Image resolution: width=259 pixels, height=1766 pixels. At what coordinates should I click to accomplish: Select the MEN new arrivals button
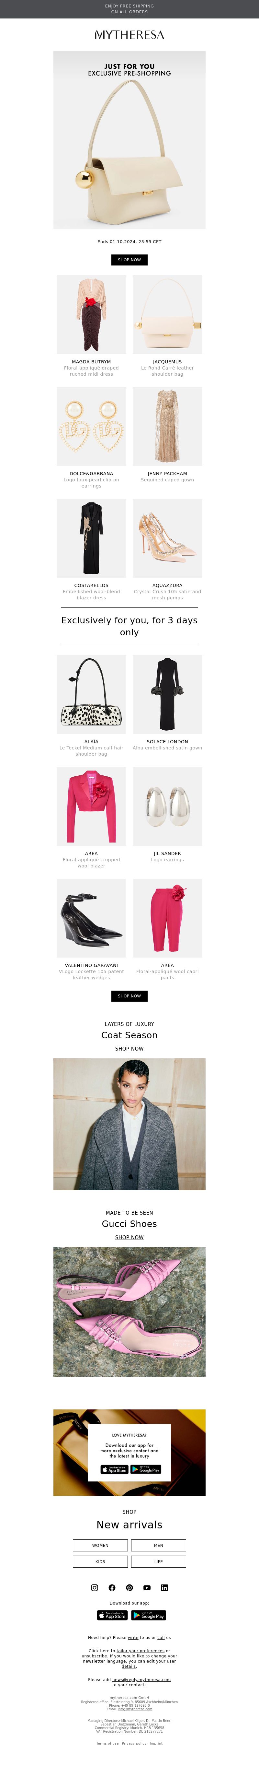[x=158, y=1545]
